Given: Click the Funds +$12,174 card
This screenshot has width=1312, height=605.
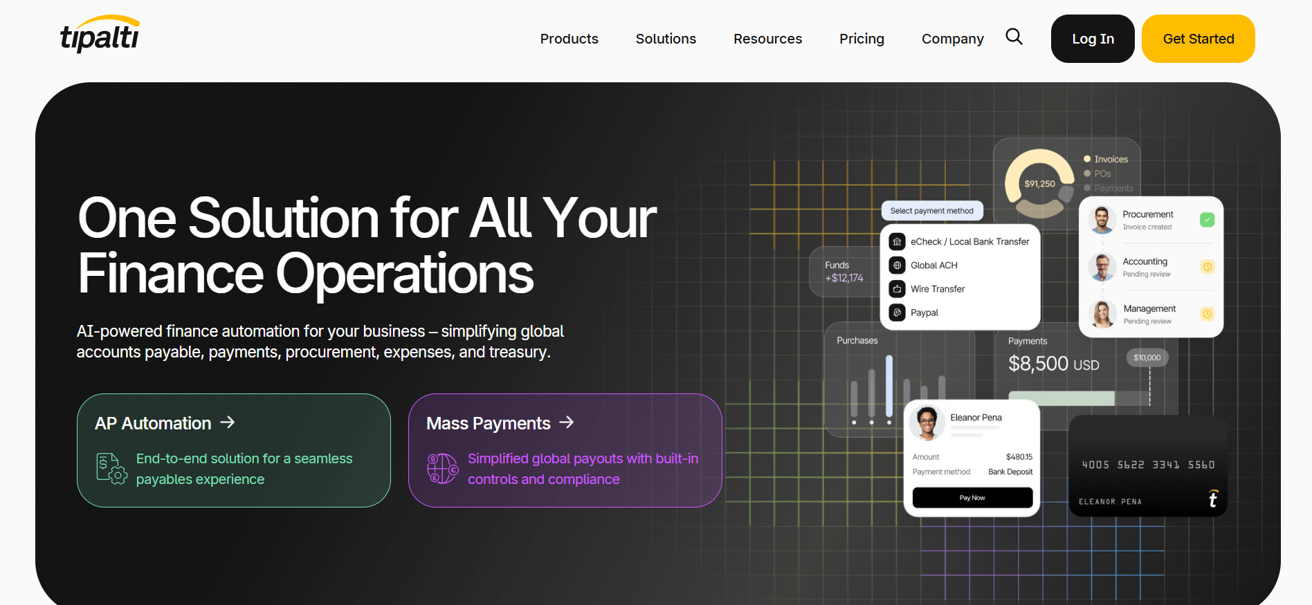Looking at the screenshot, I should 844,272.
